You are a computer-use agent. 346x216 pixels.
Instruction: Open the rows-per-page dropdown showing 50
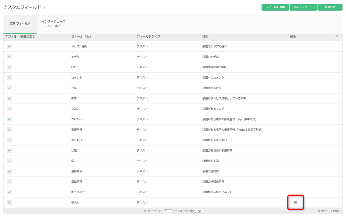(x=196, y=211)
